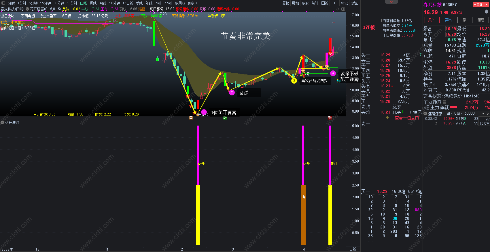Click the 叠加 overlay toolbar button

coord(295,3)
